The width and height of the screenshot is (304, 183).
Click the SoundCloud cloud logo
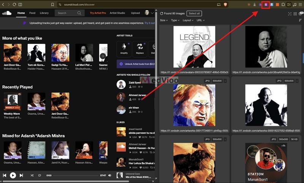pyautogui.click(x=7, y=13)
